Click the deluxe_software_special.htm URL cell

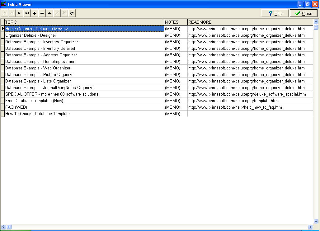coord(250,94)
